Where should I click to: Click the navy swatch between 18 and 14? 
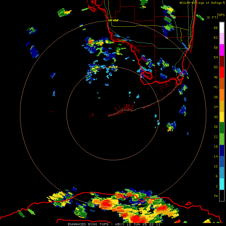pos(222,150)
